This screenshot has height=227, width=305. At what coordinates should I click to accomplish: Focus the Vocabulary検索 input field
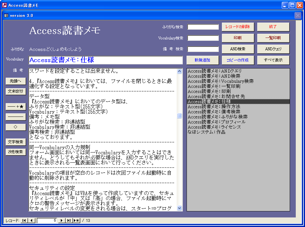pos(203,38)
